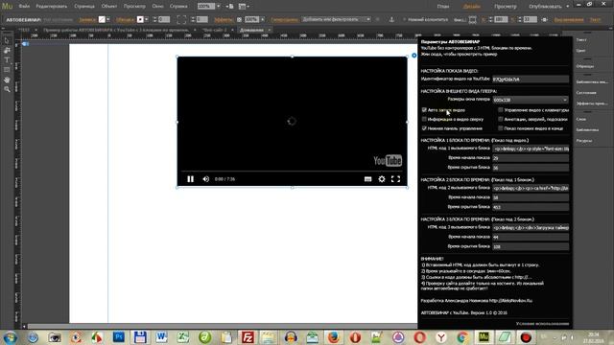This screenshot has width=614, height=345.
Task: Toggle annotations and hints checkbox
Action: tap(501, 119)
